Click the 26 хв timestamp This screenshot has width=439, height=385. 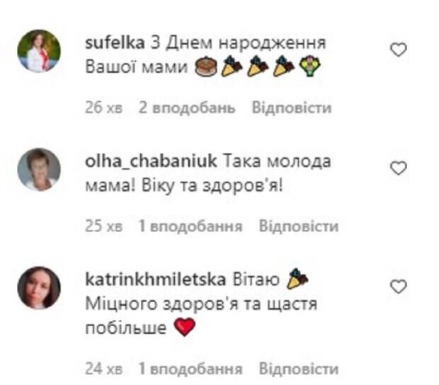pos(104,108)
